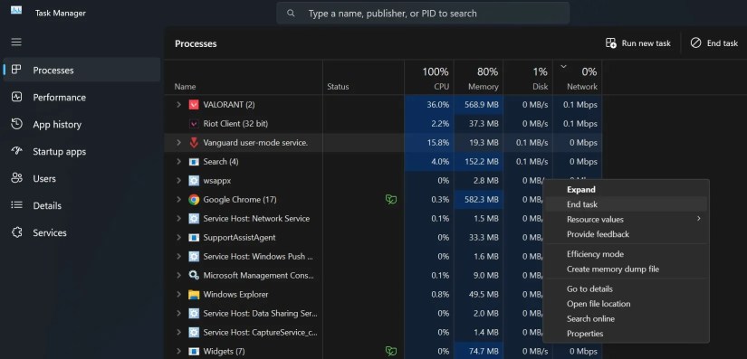The image size is (747, 359).
Task: Toggle the hamburger navigation menu
Action: pyautogui.click(x=16, y=42)
